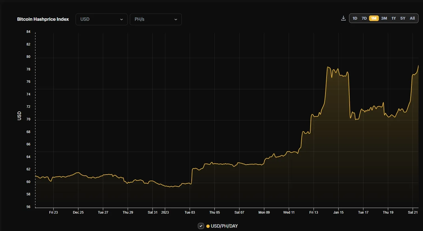The image size is (423, 231).
Task: Open the USD currency dropdown
Action: click(x=101, y=19)
